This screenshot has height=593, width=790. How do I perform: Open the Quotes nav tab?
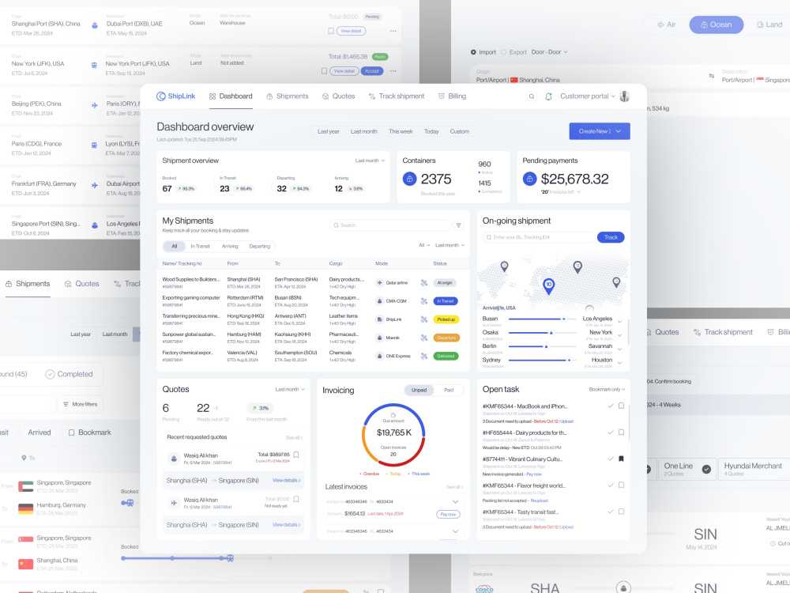tap(339, 96)
